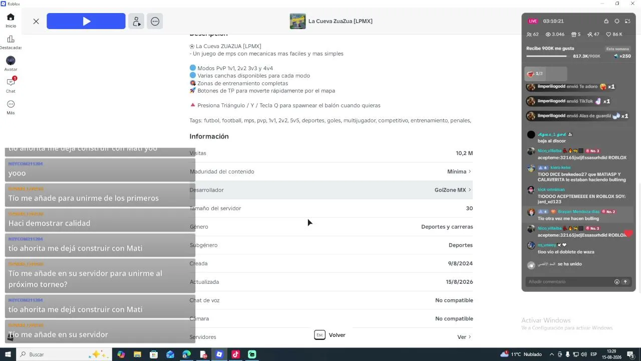Open the Más menu in sidebar
Screen dimensions: 641x361
click(11, 107)
